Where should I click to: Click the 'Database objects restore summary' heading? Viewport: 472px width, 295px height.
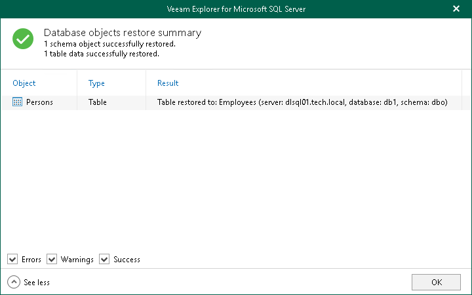123,33
